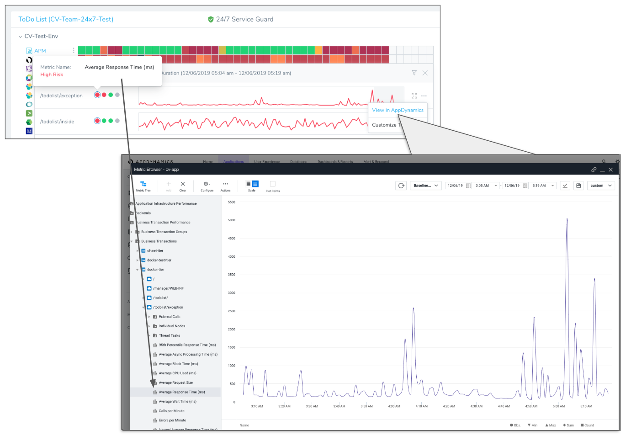626x436 pixels.
Task: Open APM row vertical dots menu
Action: [74, 50]
